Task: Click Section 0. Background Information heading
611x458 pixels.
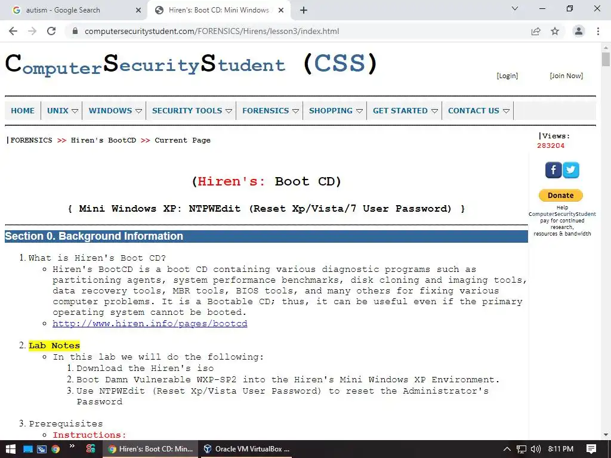Action: pyautogui.click(x=94, y=236)
